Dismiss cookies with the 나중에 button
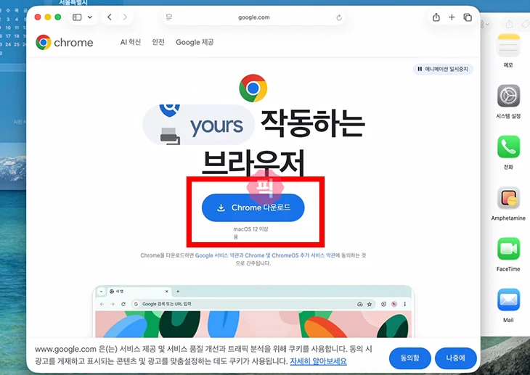 tap(456, 358)
